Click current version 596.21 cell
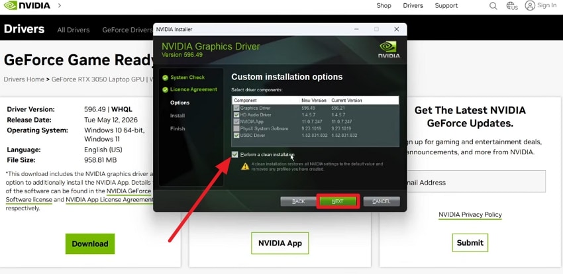This screenshot has width=563, height=274. click(338, 108)
